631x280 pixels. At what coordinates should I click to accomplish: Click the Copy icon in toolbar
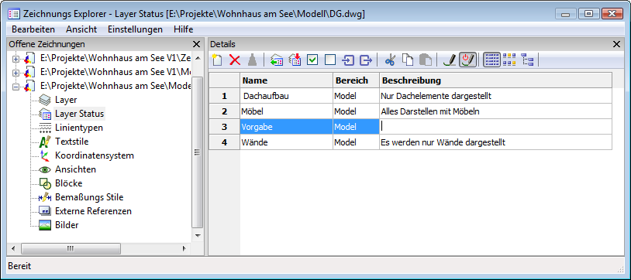click(408, 60)
